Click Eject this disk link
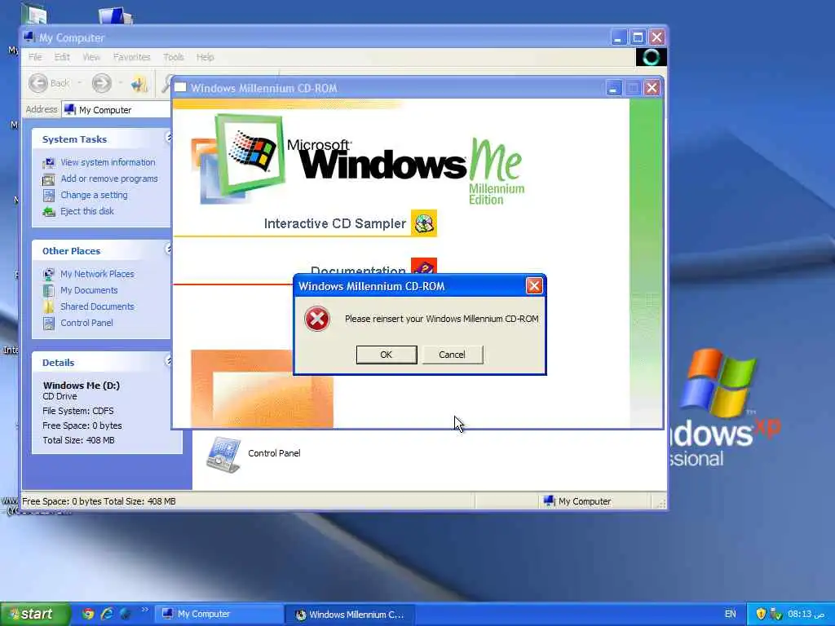This screenshot has height=626, width=835. click(x=86, y=211)
